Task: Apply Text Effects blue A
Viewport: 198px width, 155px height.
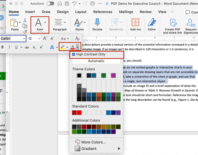Action: (52, 47)
